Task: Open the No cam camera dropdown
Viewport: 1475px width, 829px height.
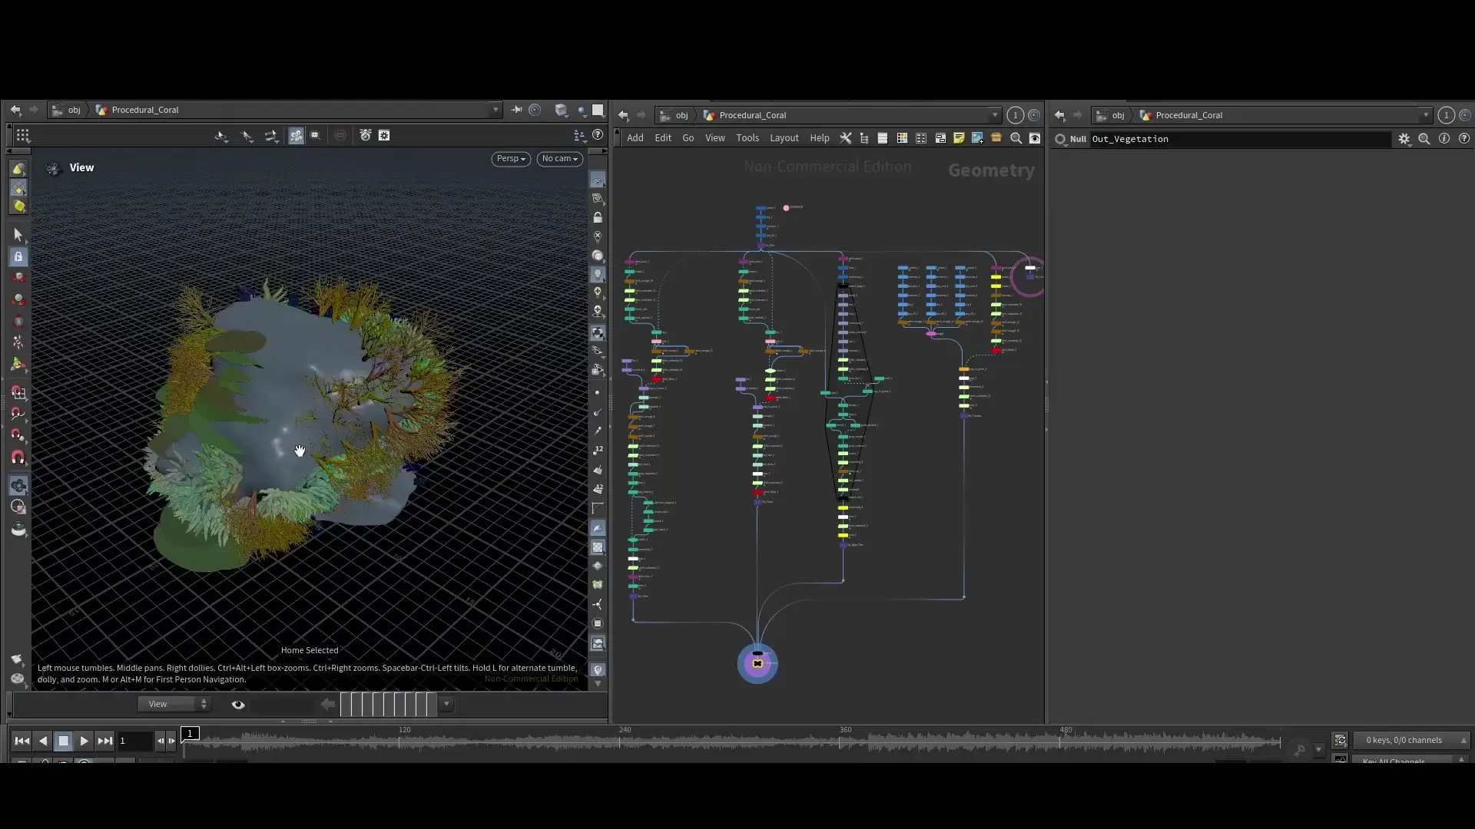Action: pos(560,159)
